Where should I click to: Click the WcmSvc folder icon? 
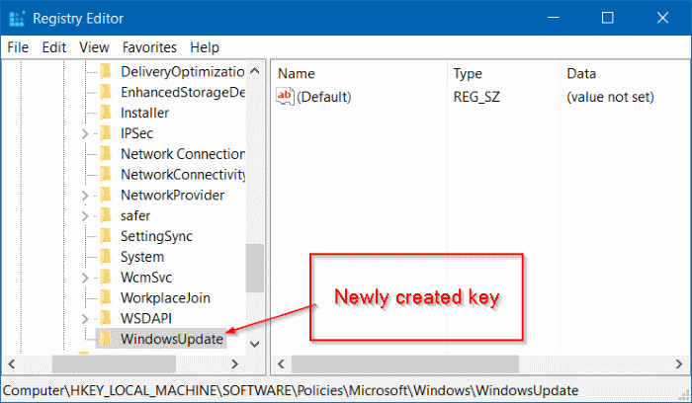(106, 278)
